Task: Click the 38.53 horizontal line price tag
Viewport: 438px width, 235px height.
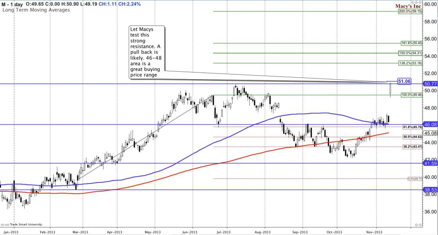Action: click(430, 190)
